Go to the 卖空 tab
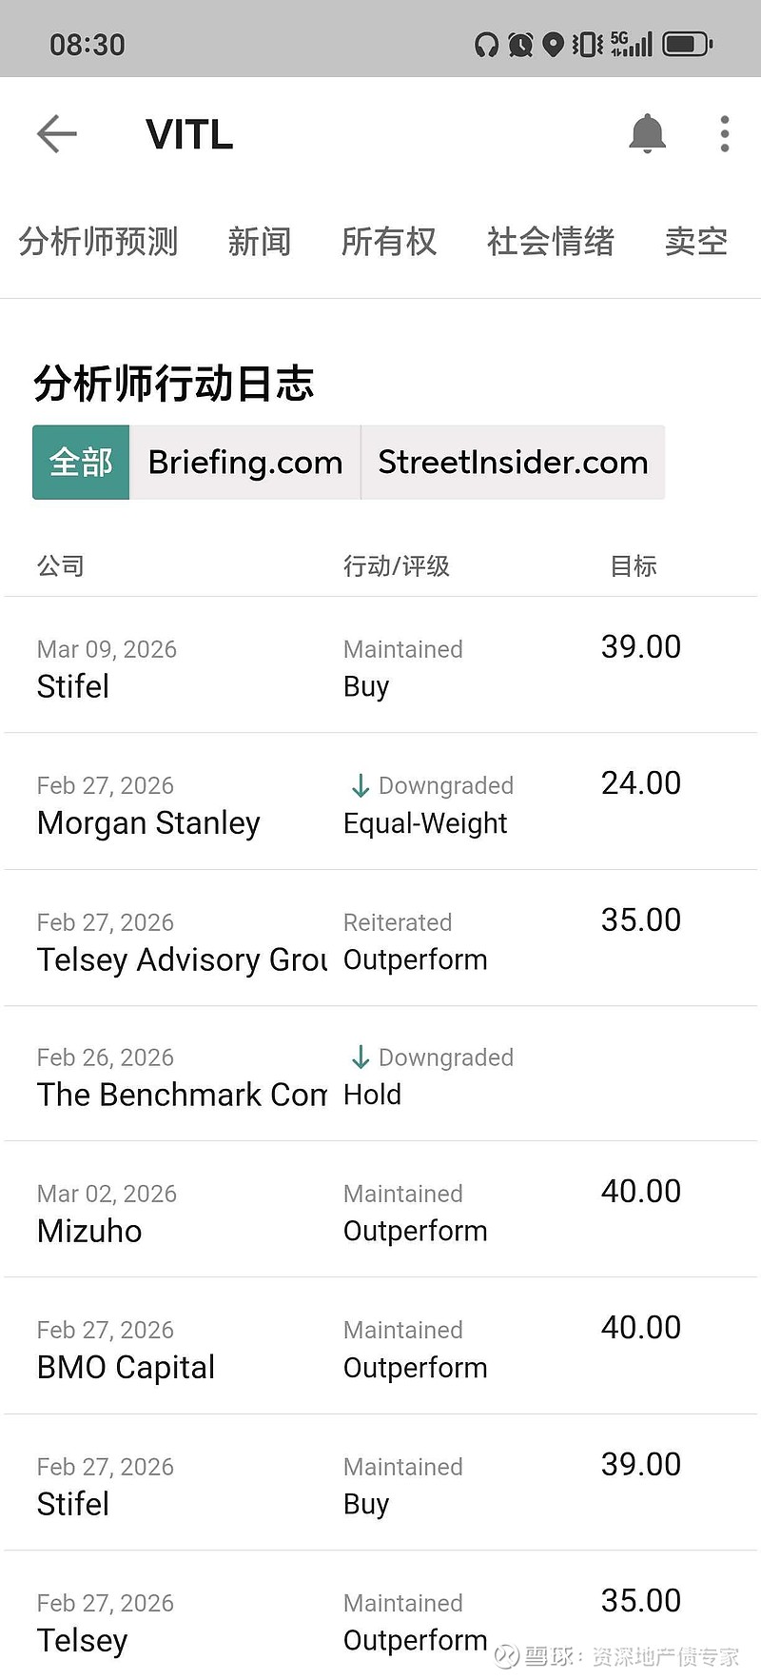 [x=696, y=242]
